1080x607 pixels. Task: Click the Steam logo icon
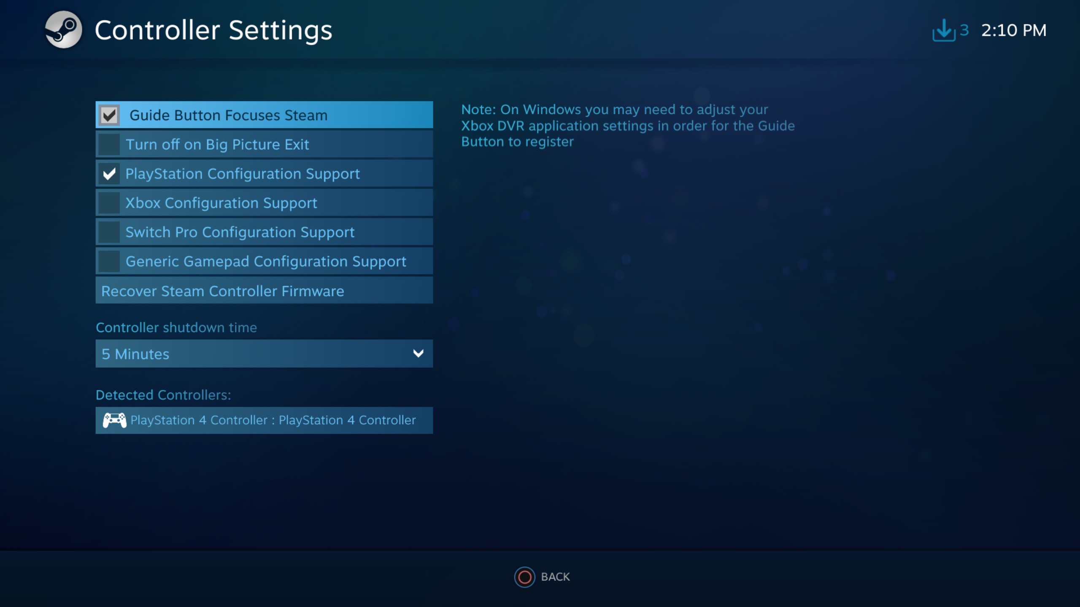63,30
